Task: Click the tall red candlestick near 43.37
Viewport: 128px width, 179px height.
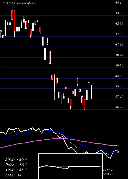Action: pos(15,21)
